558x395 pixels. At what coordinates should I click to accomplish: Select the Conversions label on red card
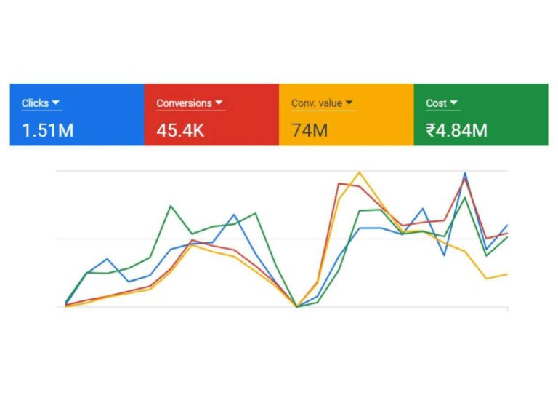[x=184, y=103]
